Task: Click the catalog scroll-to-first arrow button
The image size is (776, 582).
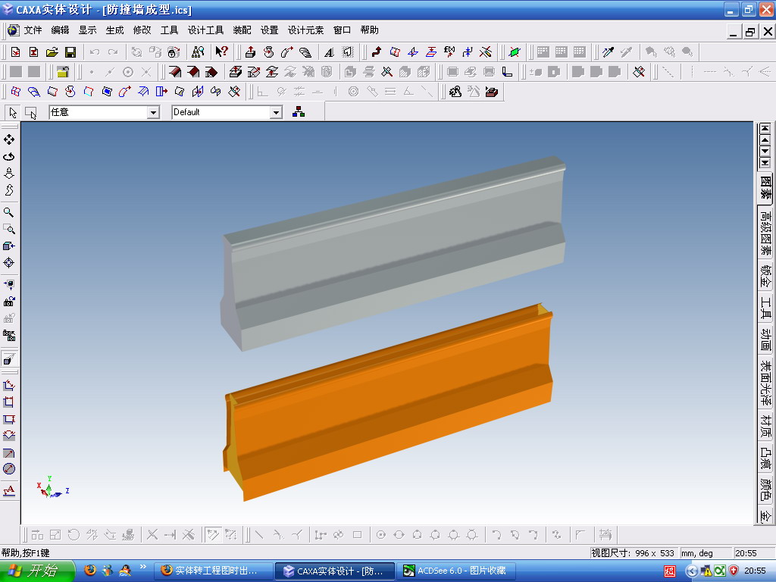Action: coord(765,128)
